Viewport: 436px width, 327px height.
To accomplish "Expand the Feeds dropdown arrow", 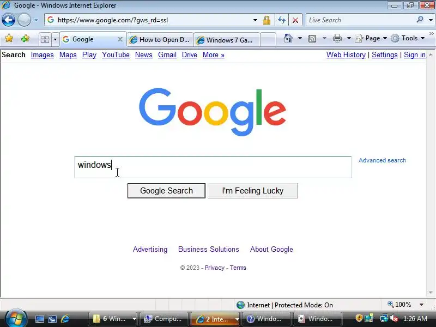I will coord(324,38).
